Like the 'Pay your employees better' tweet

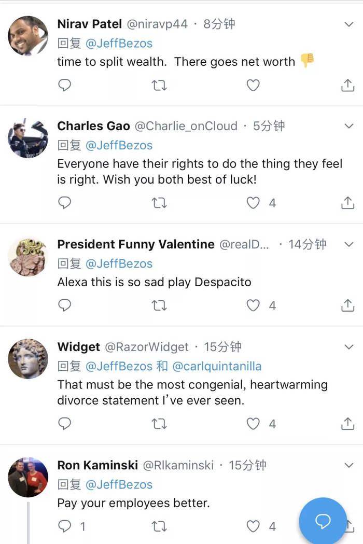[253, 527]
